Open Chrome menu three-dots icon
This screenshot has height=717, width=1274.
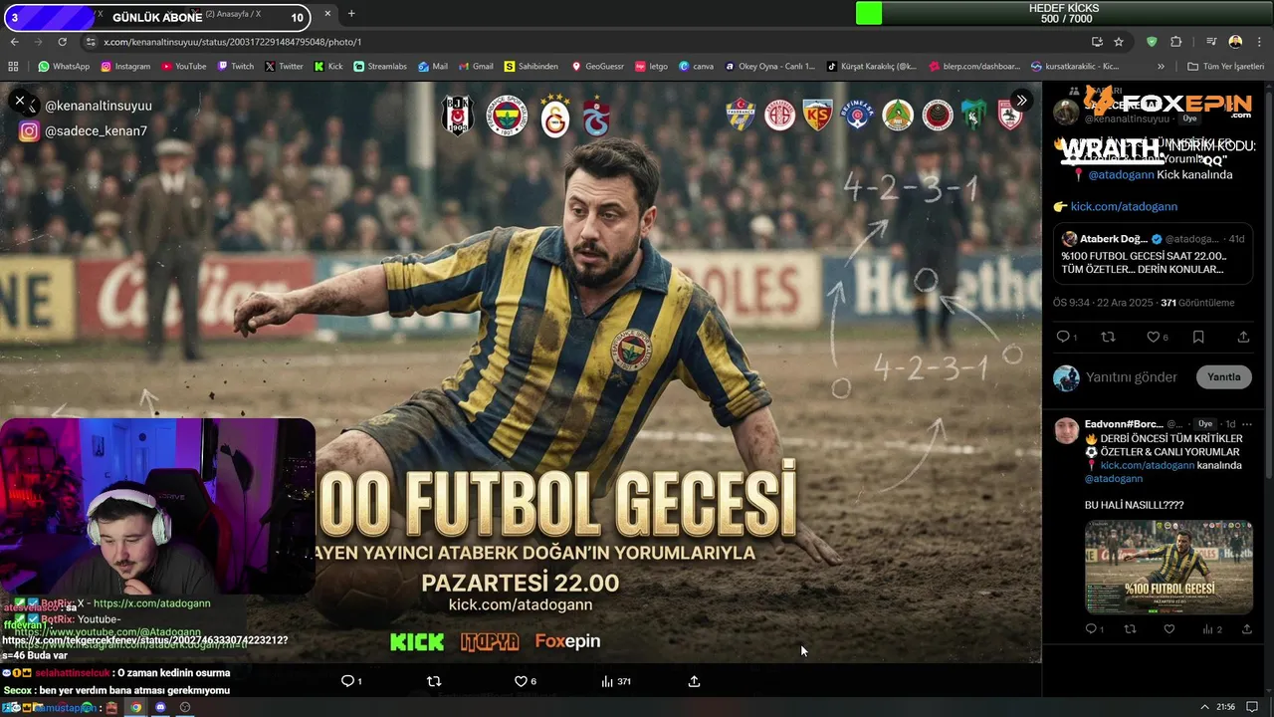(1260, 42)
